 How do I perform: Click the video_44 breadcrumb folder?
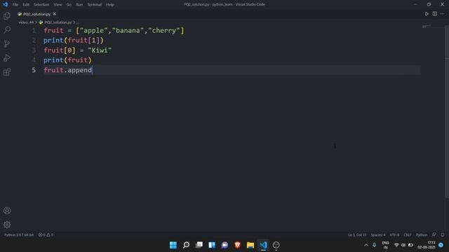26,22
